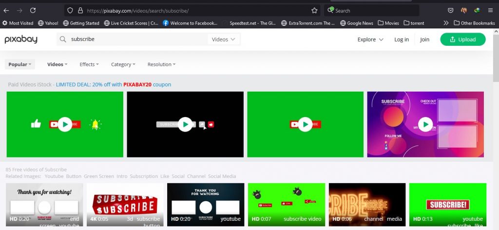This screenshot has height=230, width=499.
Task: Open the Most Visited bookmark
Action: click(x=18, y=23)
